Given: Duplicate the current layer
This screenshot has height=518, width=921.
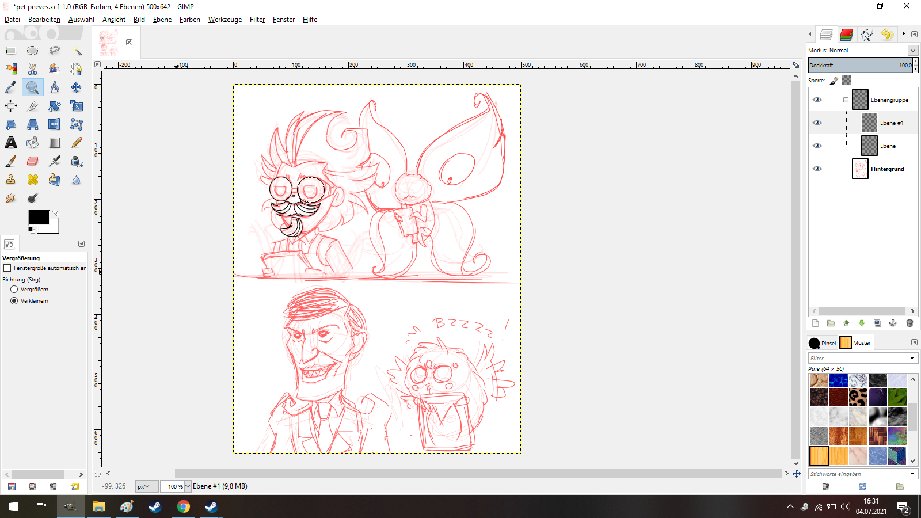Looking at the screenshot, I should pos(877,323).
